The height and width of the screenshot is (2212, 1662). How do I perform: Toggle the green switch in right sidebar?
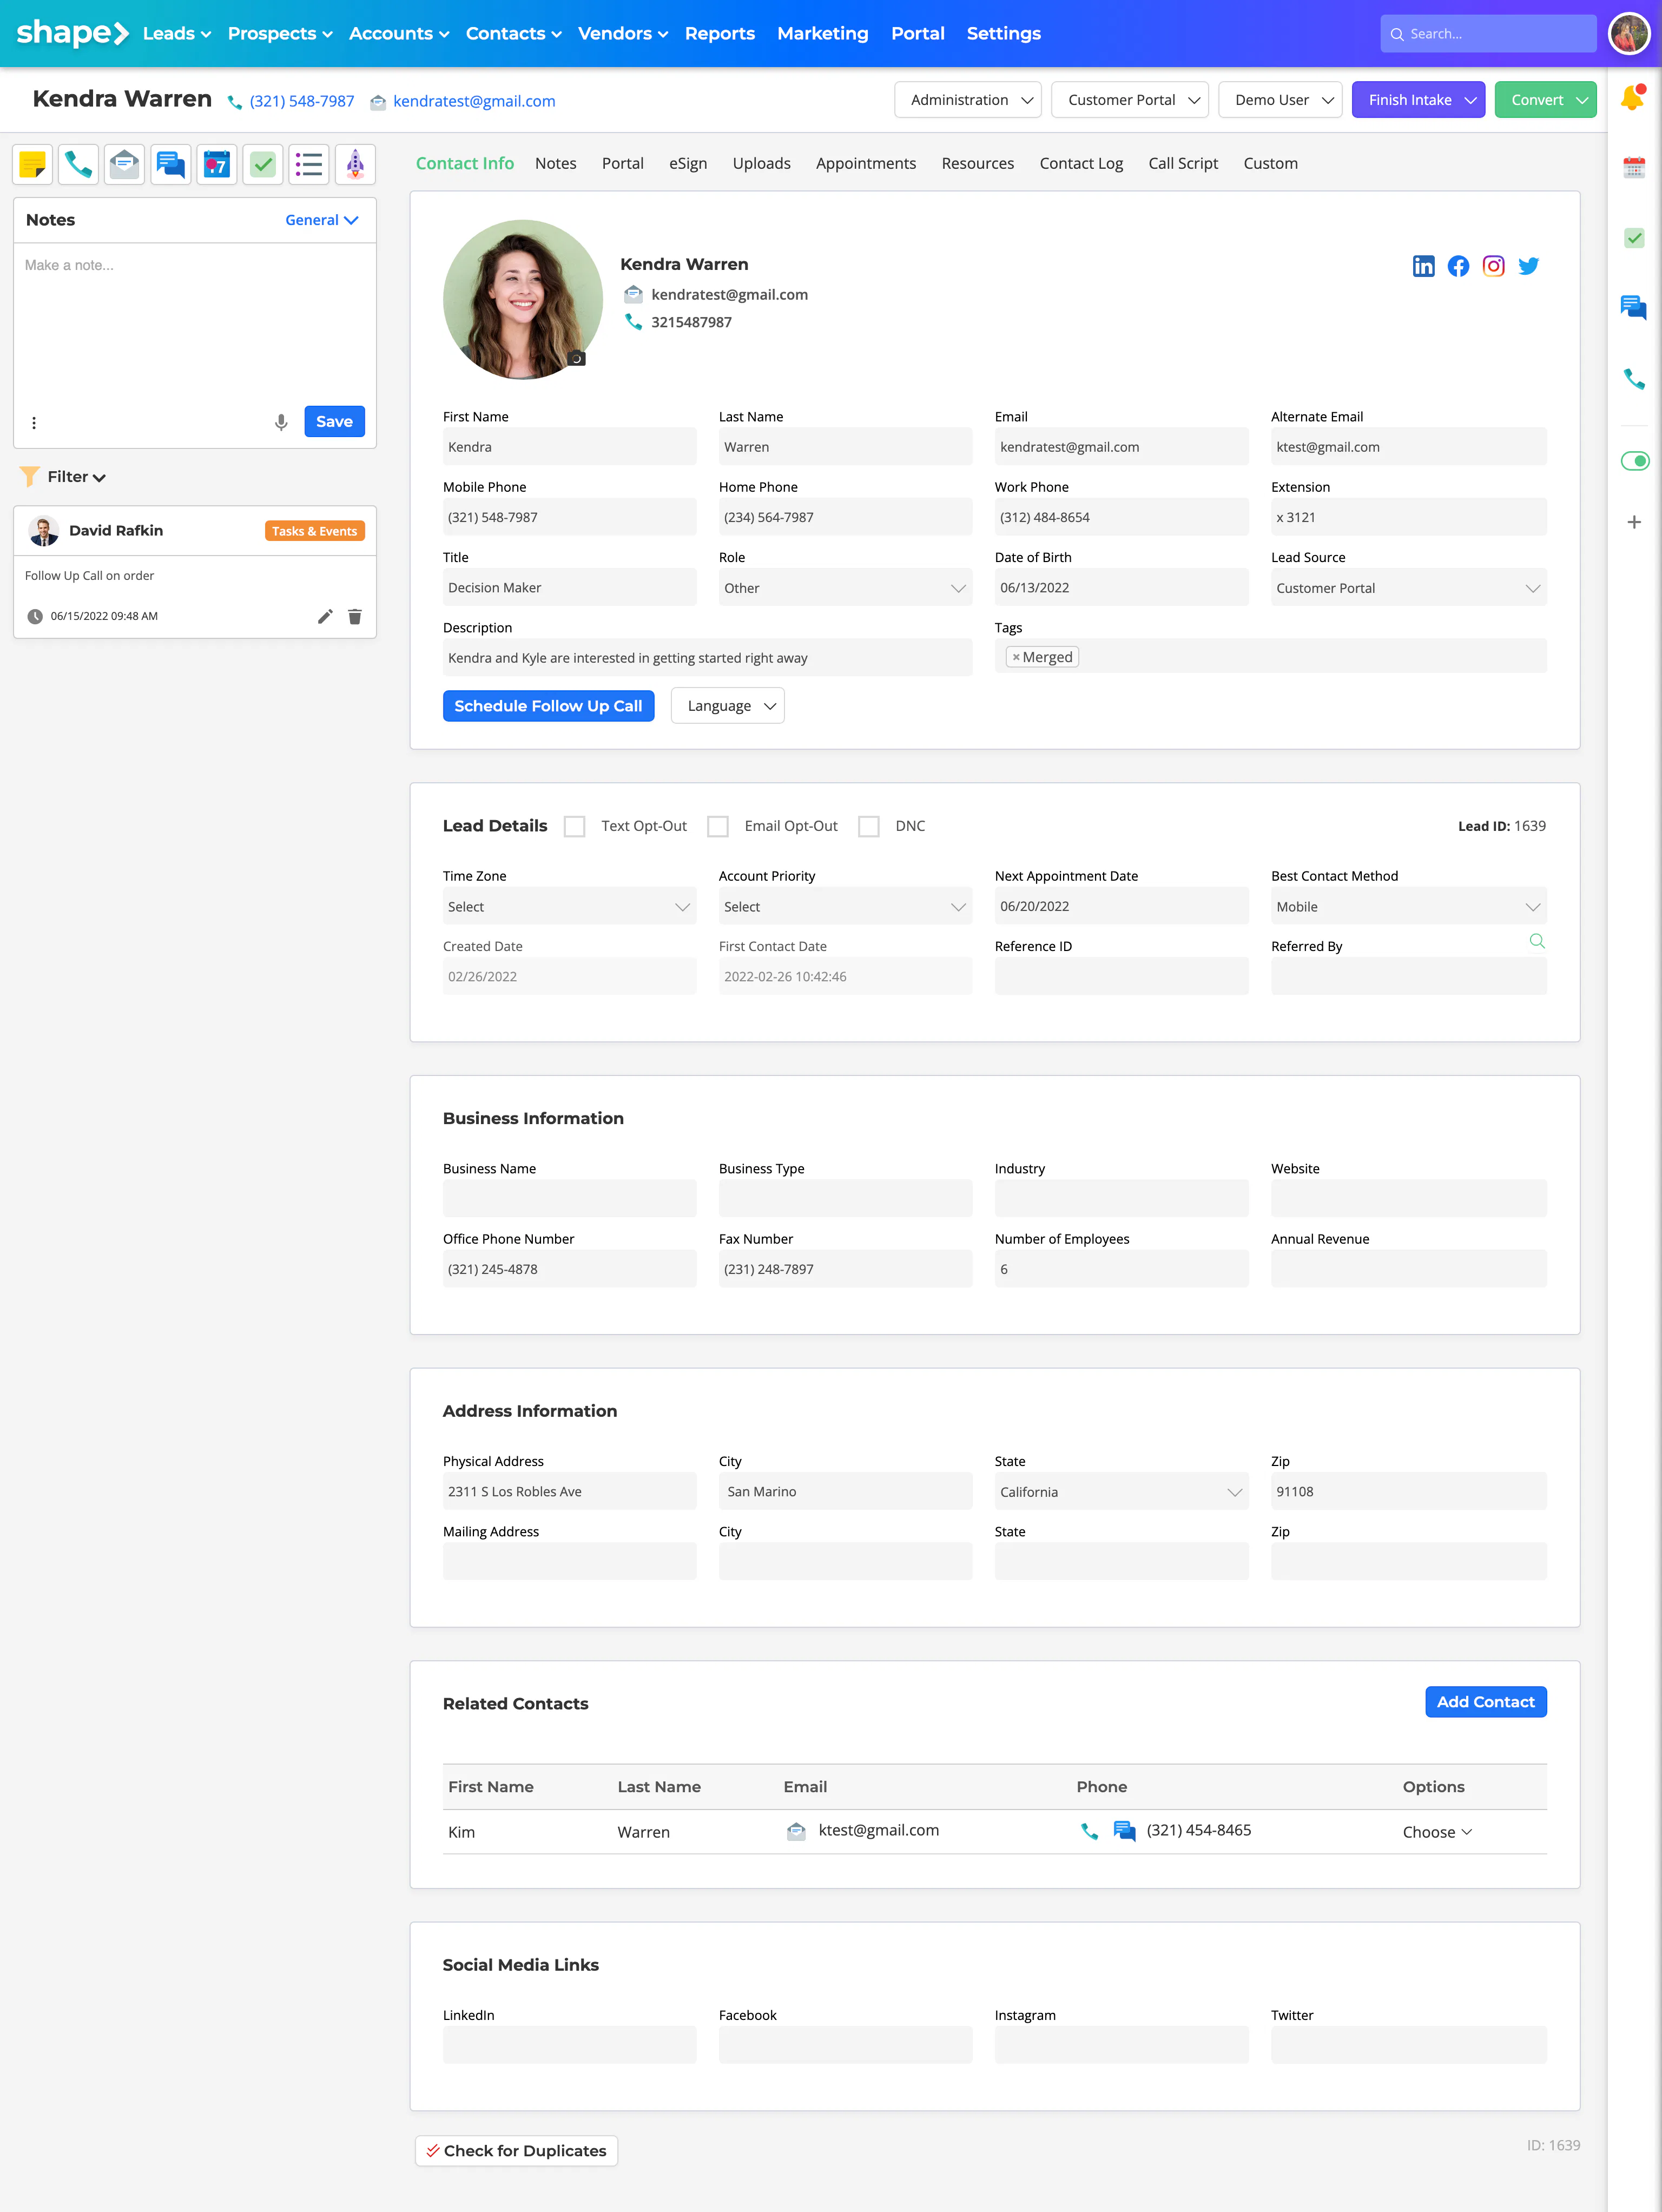tap(1634, 461)
